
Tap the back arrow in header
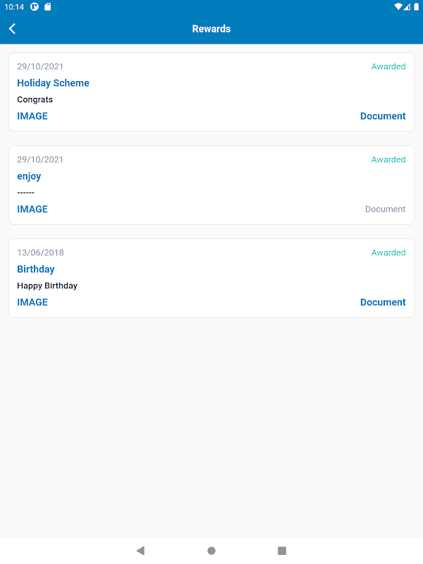pos(13,29)
